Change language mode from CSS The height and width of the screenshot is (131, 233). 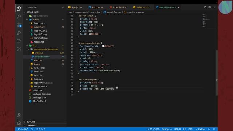190,129
